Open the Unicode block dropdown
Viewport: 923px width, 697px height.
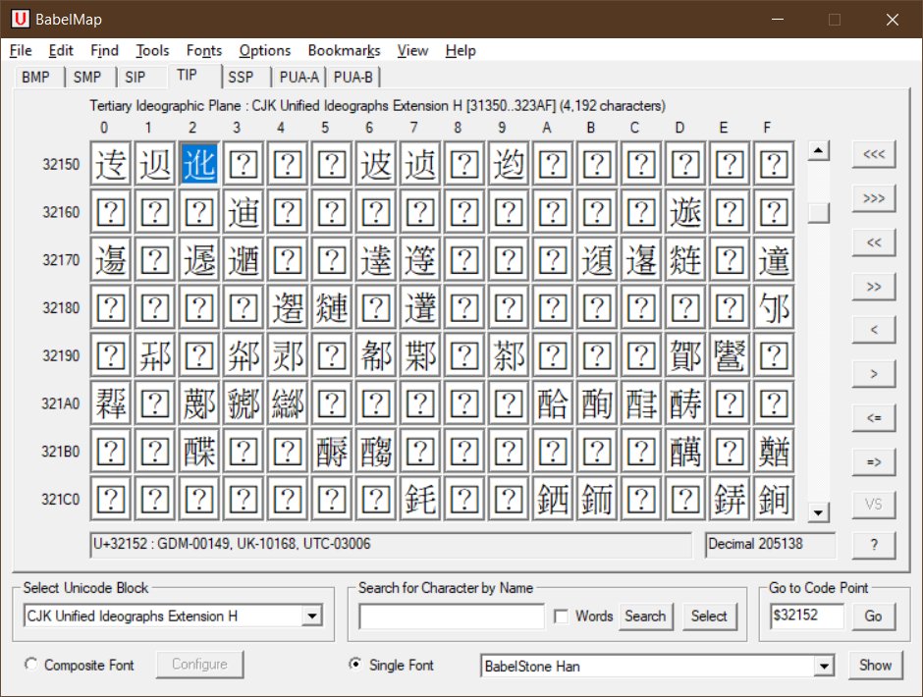coord(312,617)
